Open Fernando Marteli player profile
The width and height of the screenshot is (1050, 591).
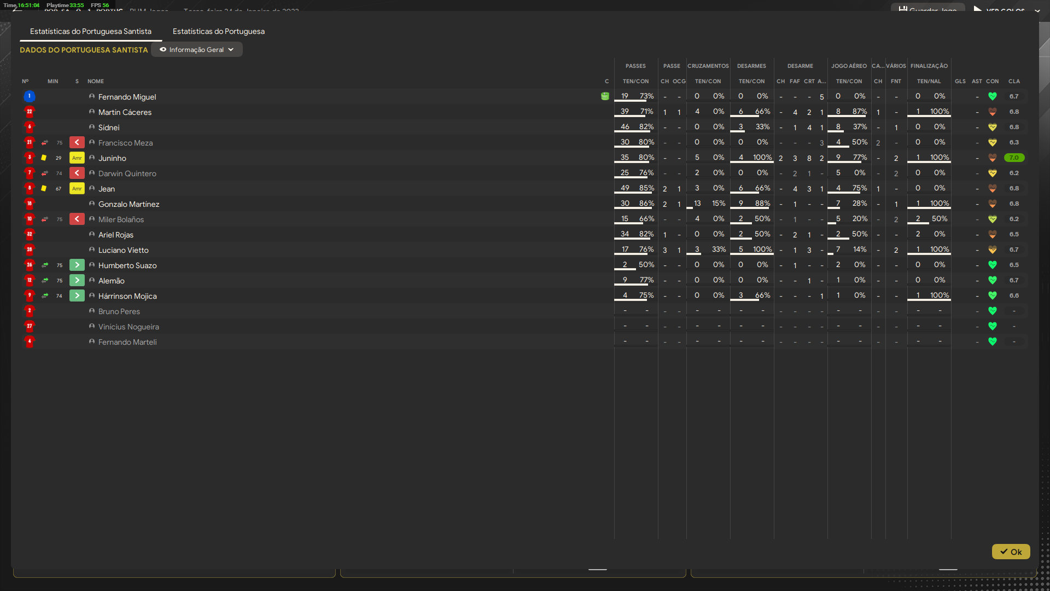(x=127, y=342)
